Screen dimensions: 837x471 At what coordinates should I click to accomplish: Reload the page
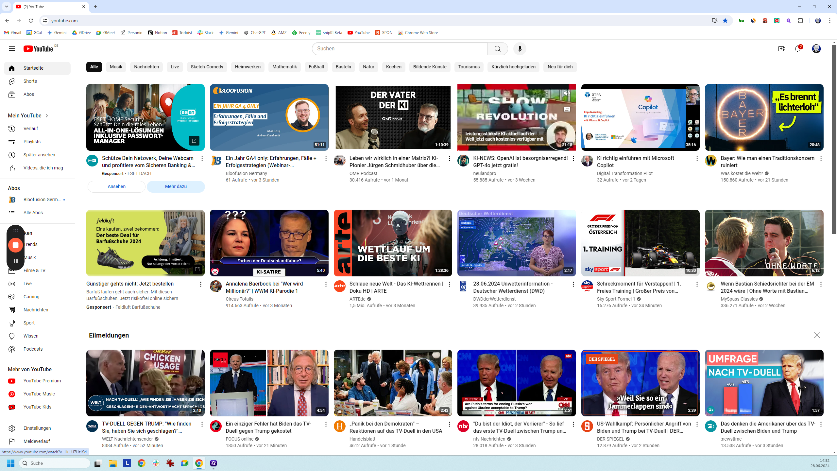(31, 21)
